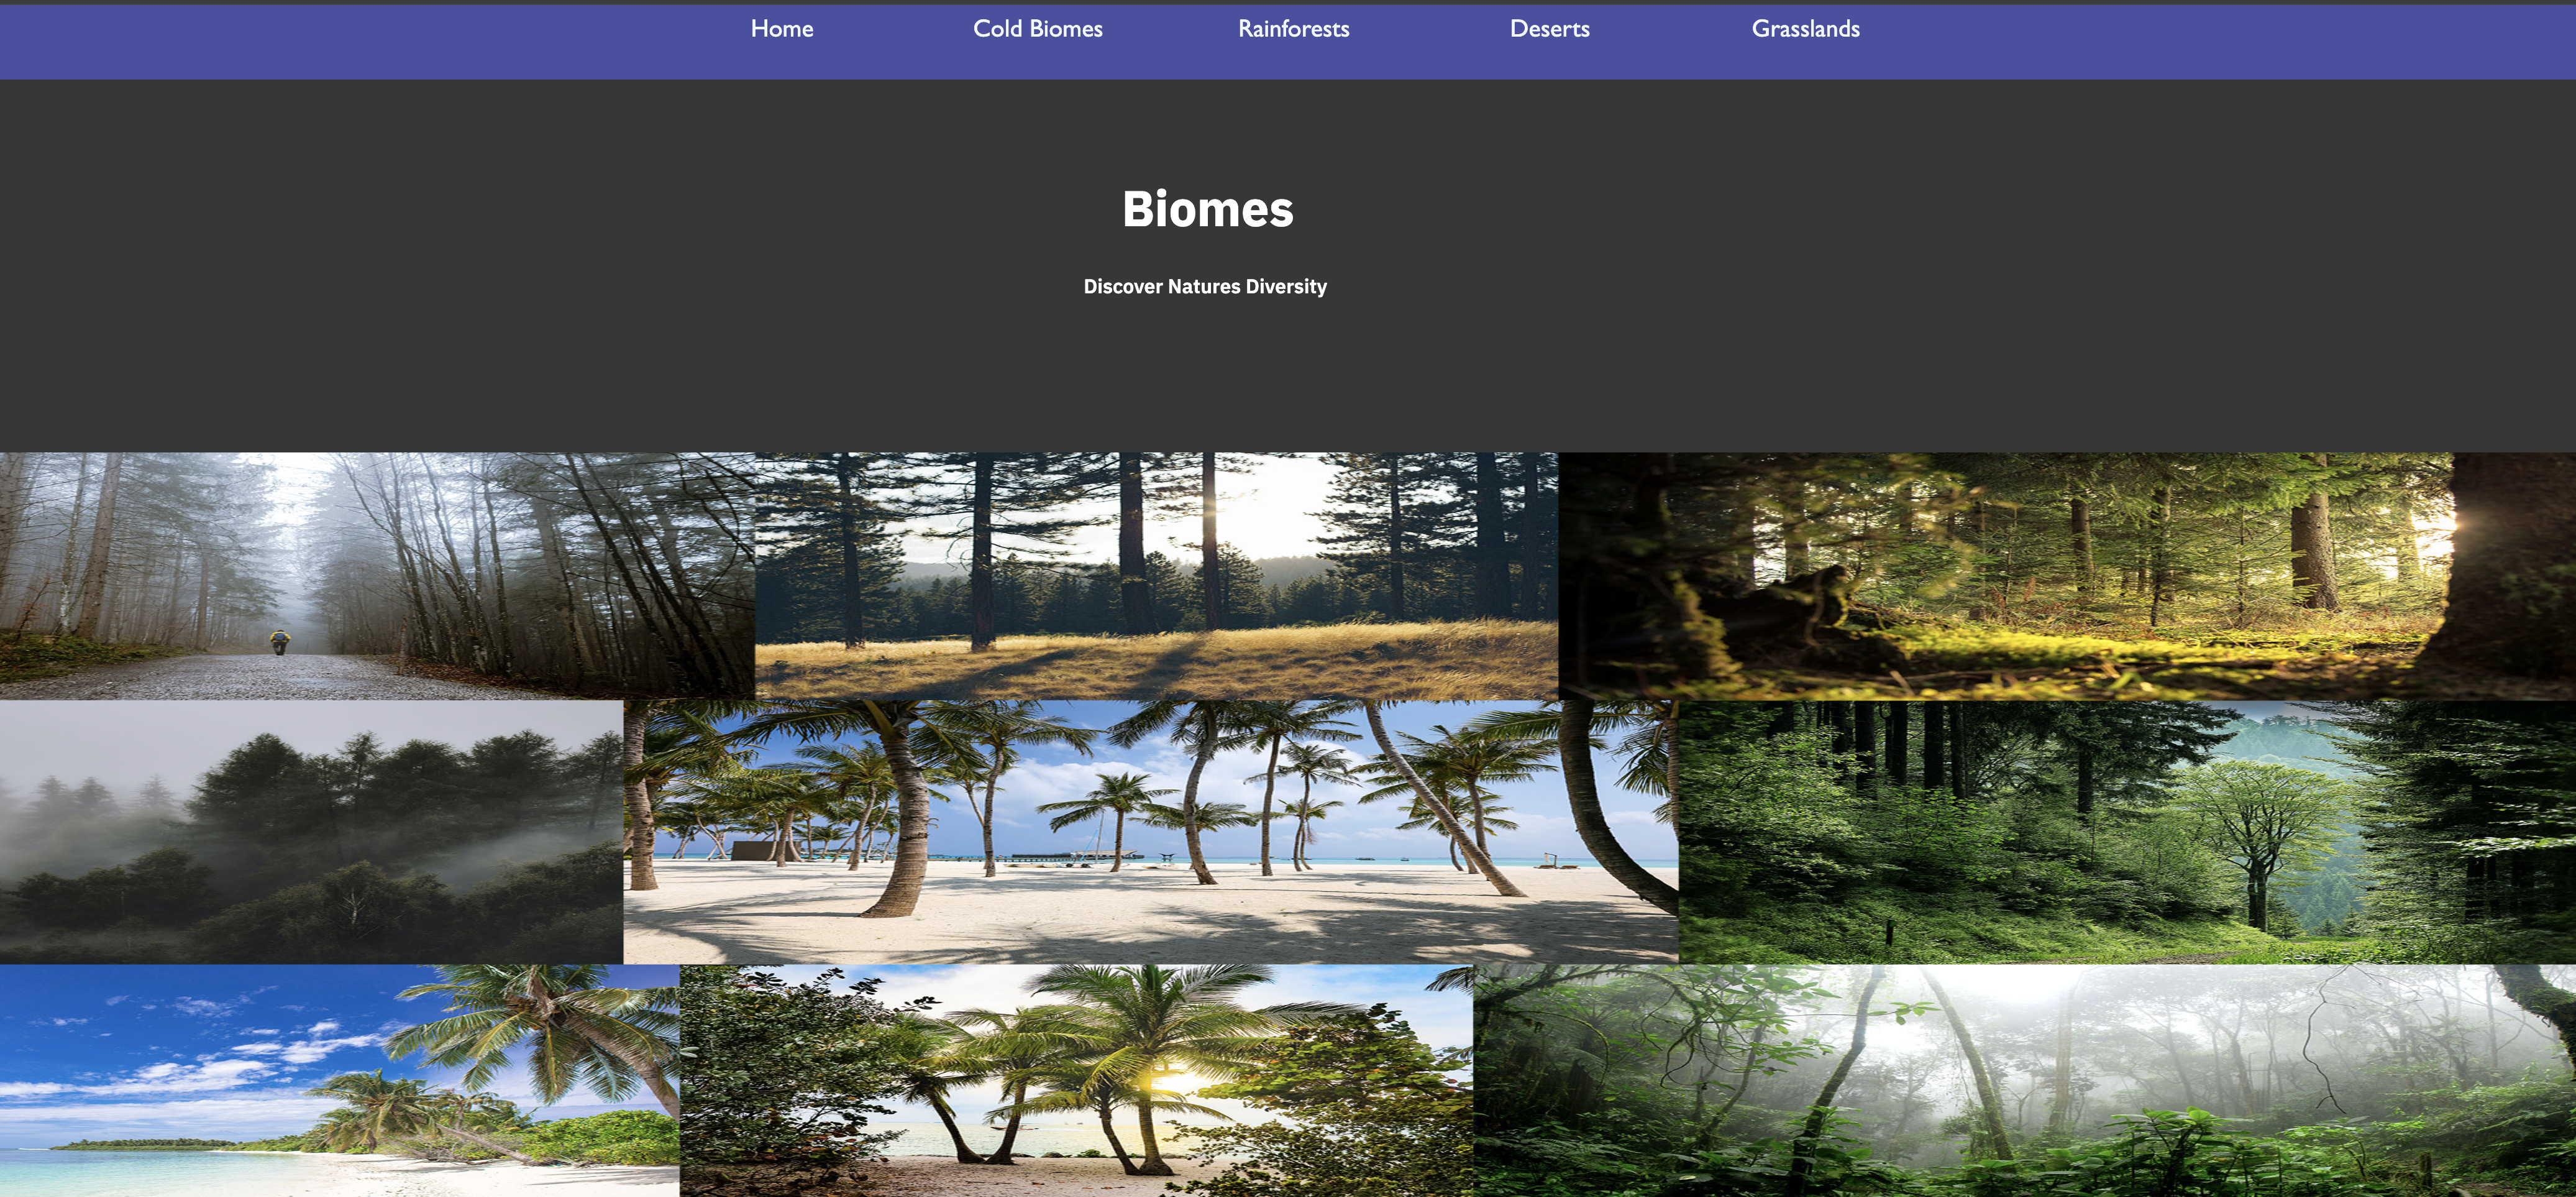Open the Rainforests nav link

click(1293, 29)
